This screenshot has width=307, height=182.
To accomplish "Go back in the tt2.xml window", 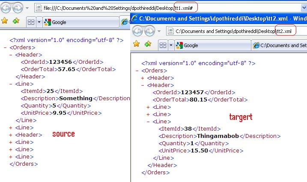I will [x=137, y=31].
